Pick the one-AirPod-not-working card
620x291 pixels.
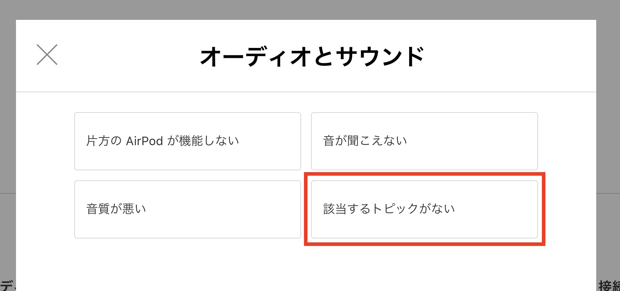point(187,141)
